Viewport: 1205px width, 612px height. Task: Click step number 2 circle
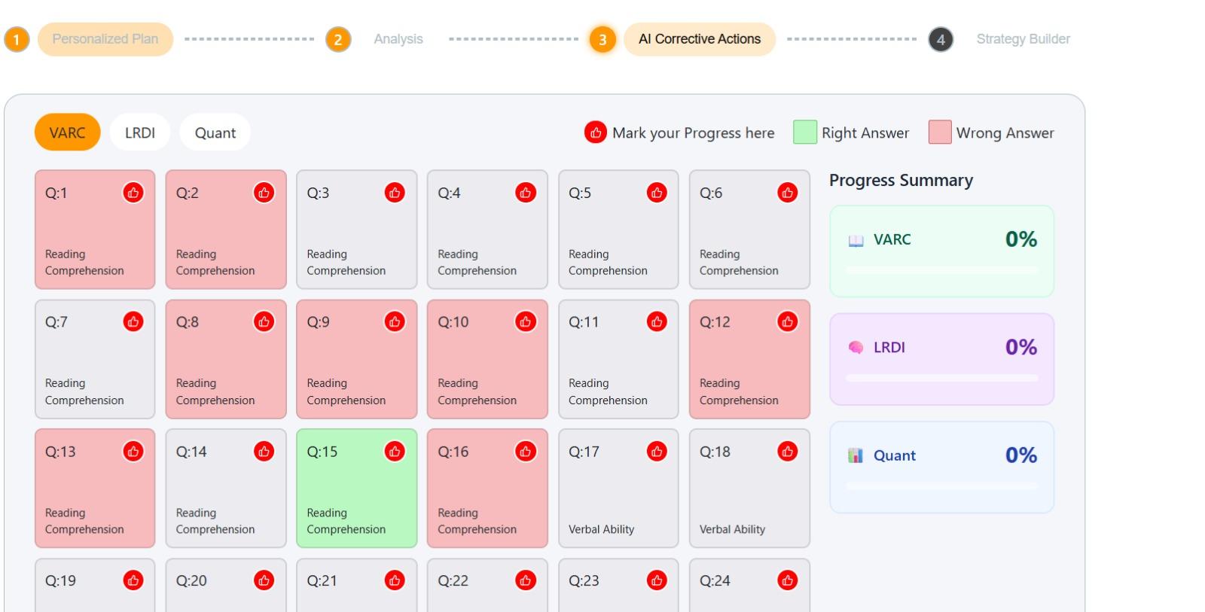338,39
